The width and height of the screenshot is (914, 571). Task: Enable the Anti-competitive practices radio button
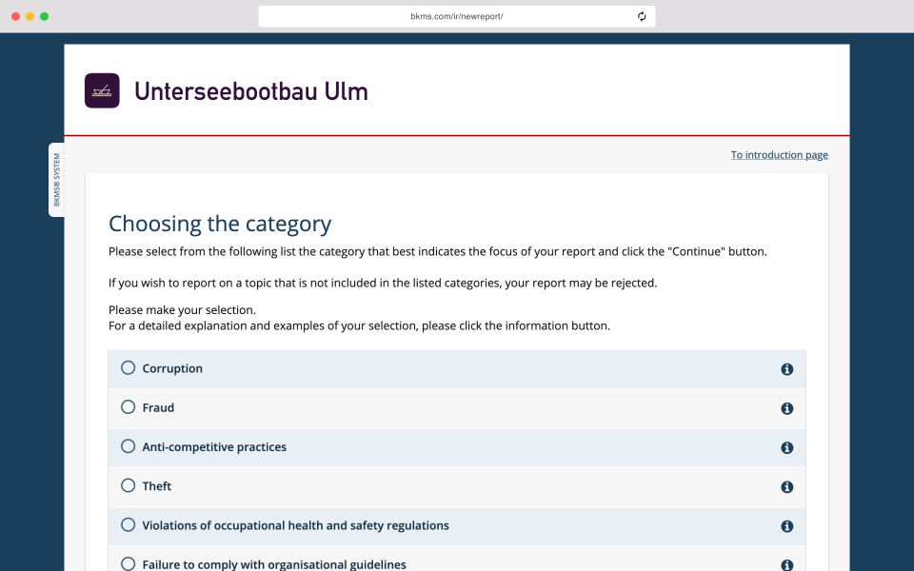[128, 447]
